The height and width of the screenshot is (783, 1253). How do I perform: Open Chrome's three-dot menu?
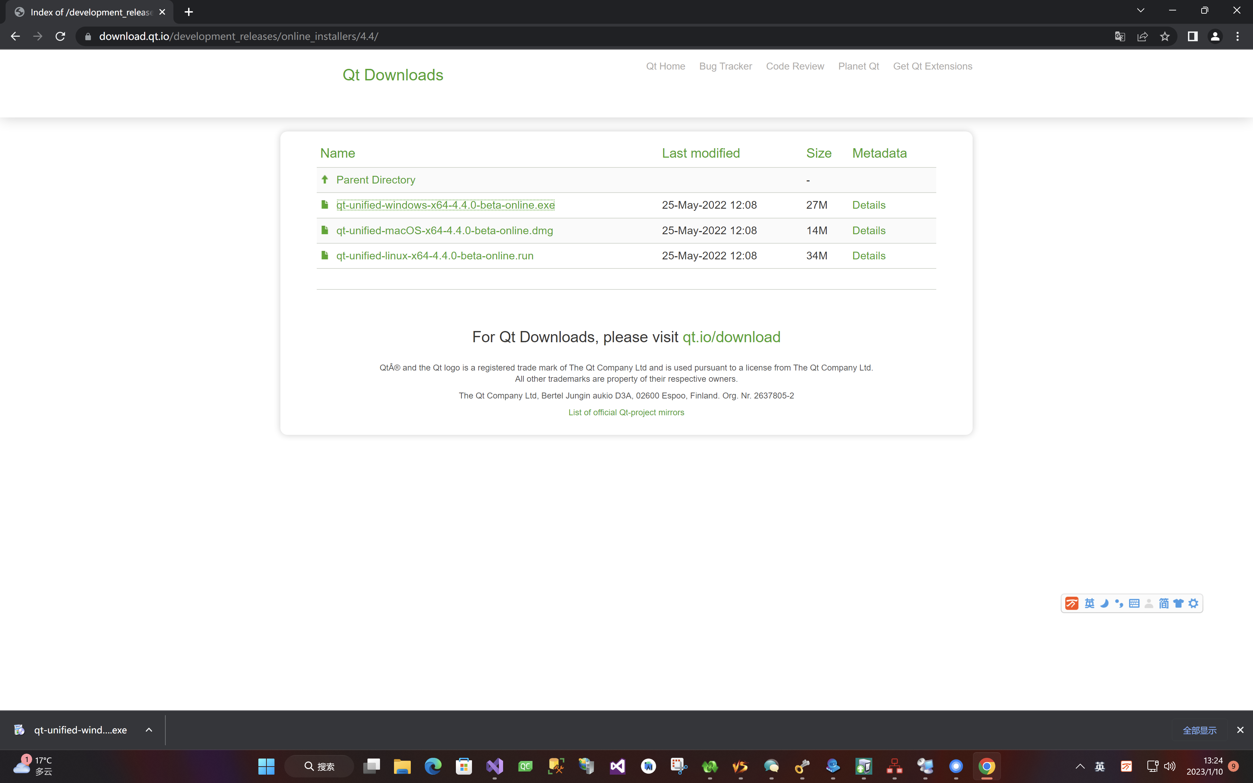click(x=1238, y=36)
